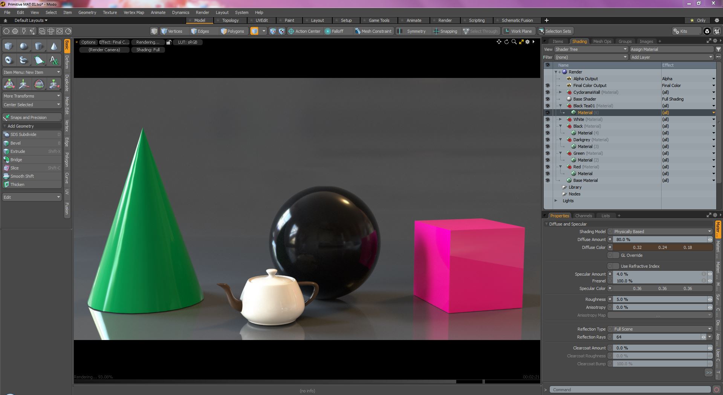The width and height of the screenshot is (723, 395).
Task: Click the Unreal Engine kit icon
Action: [x=716, y=31]
